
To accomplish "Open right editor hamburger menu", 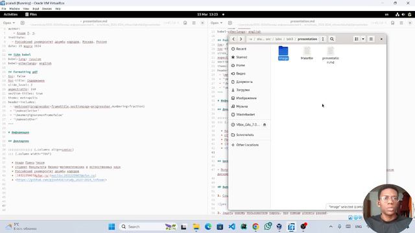I will (401, 23).
